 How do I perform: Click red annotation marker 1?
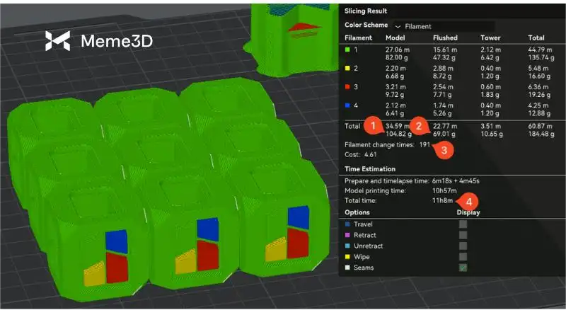coord(372,126)
